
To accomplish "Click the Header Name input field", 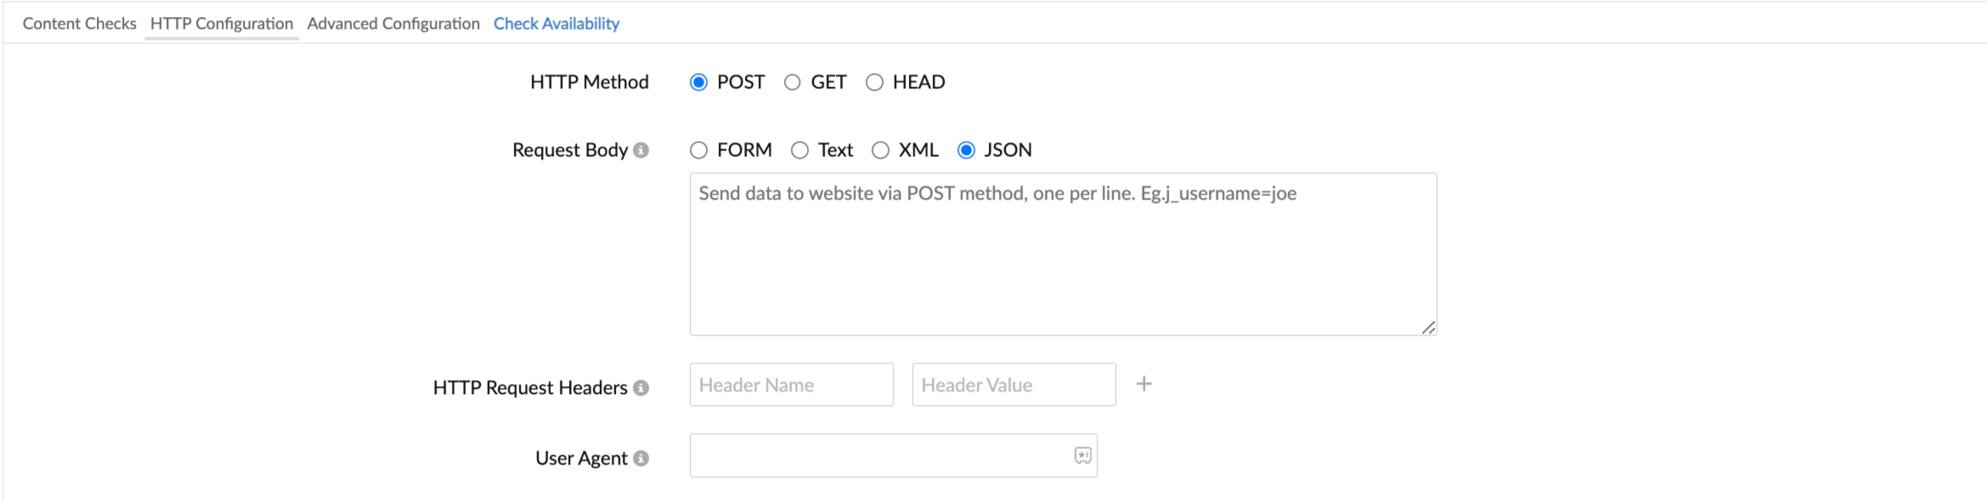I will (x=791, y=385).
